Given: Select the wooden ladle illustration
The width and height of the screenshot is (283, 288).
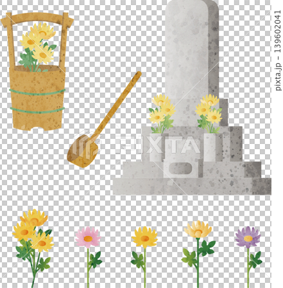Looking at the screenshot, I should tap(104, 120).
